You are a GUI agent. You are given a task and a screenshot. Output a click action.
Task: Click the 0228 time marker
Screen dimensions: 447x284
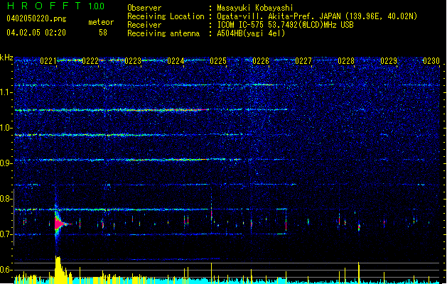346,61
